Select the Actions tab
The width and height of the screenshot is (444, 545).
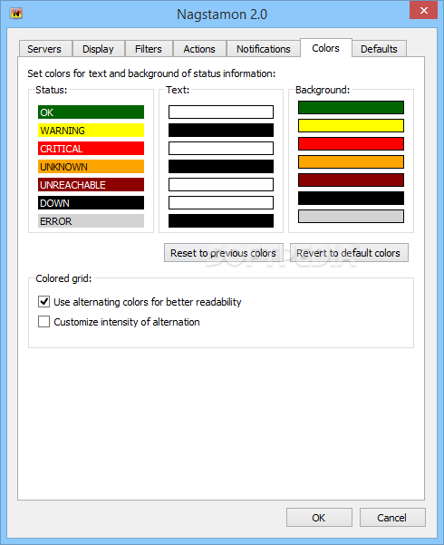coord(199,49)
